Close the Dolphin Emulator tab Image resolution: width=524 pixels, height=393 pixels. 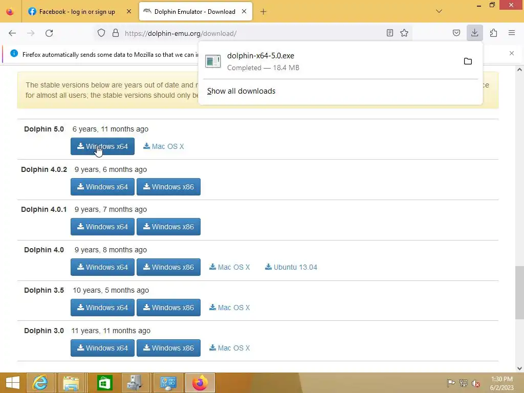[244, 12]
